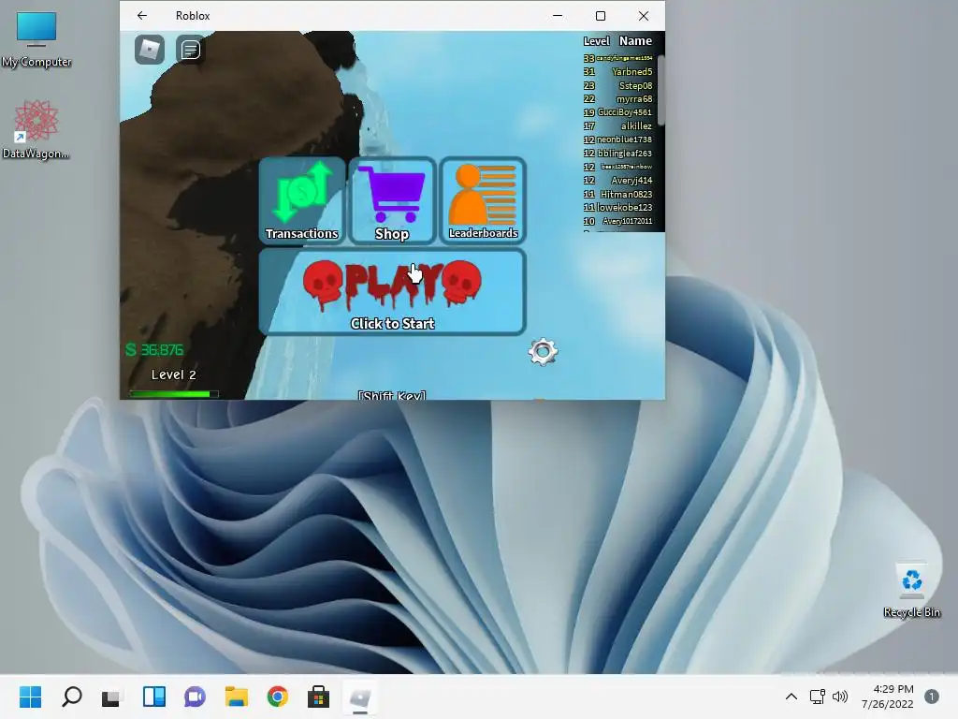The image size is (958, 719).
Task: Select leaderboard player Hitman0823
Action: tap(626, 195)
